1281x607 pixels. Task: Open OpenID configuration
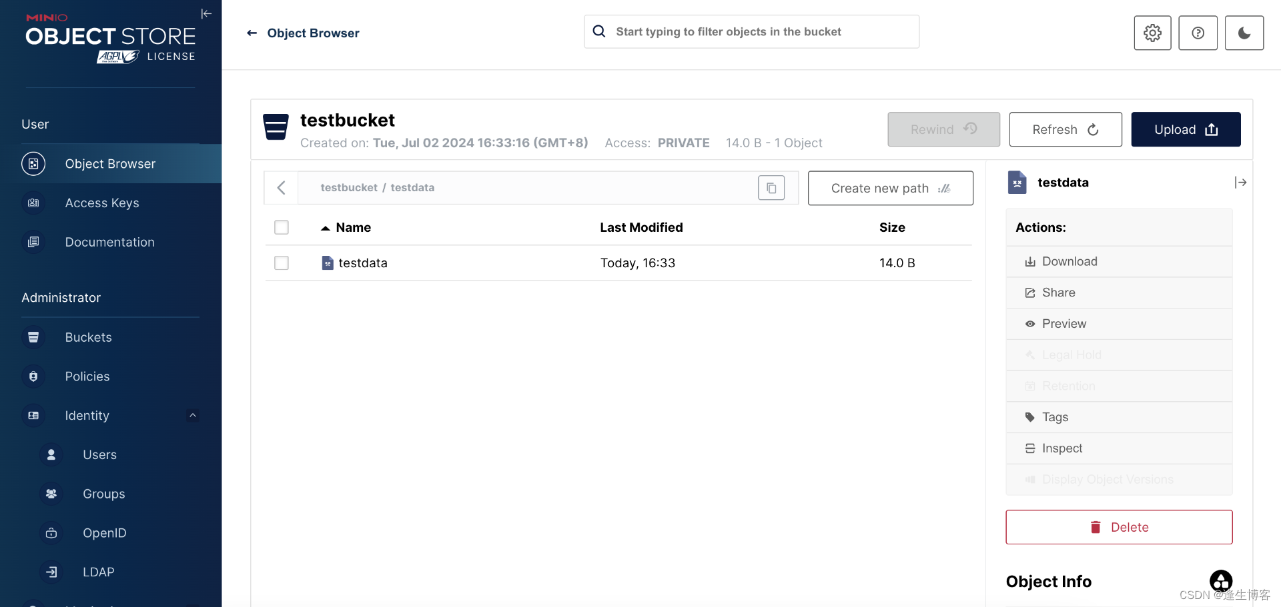pyautogui.click(x=111, y=533)
